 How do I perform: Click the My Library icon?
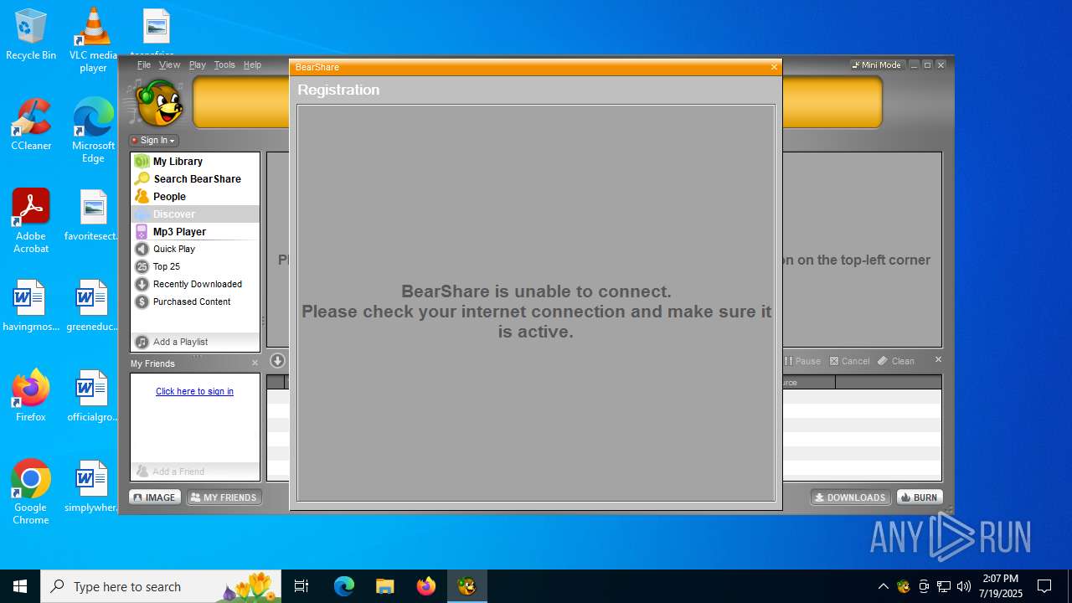(142, 161)
